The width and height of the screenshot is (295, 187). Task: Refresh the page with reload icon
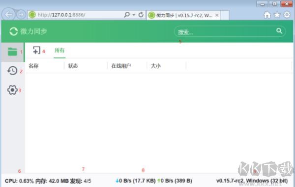coord(141,15)
